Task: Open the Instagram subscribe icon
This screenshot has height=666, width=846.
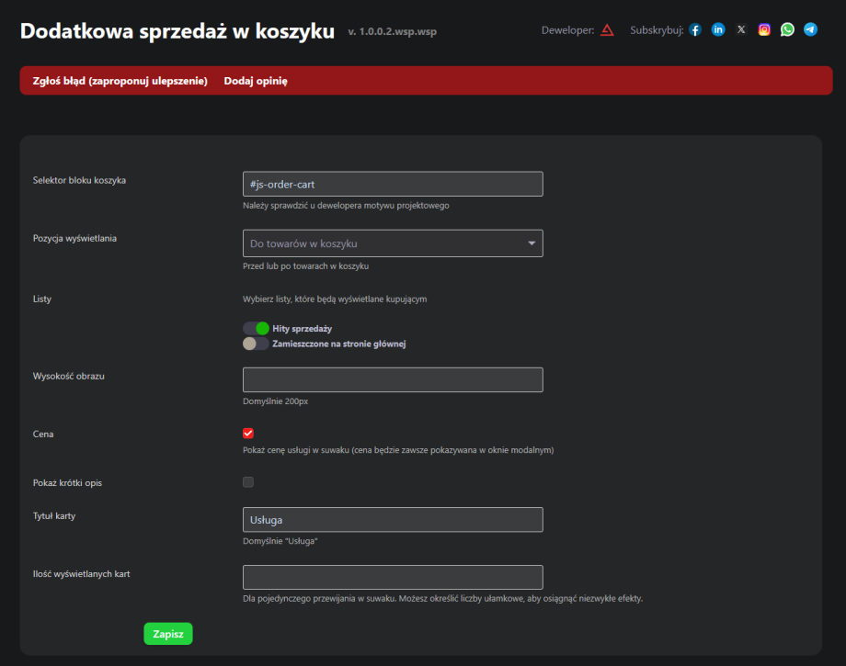Action: [x=764, y=29]
